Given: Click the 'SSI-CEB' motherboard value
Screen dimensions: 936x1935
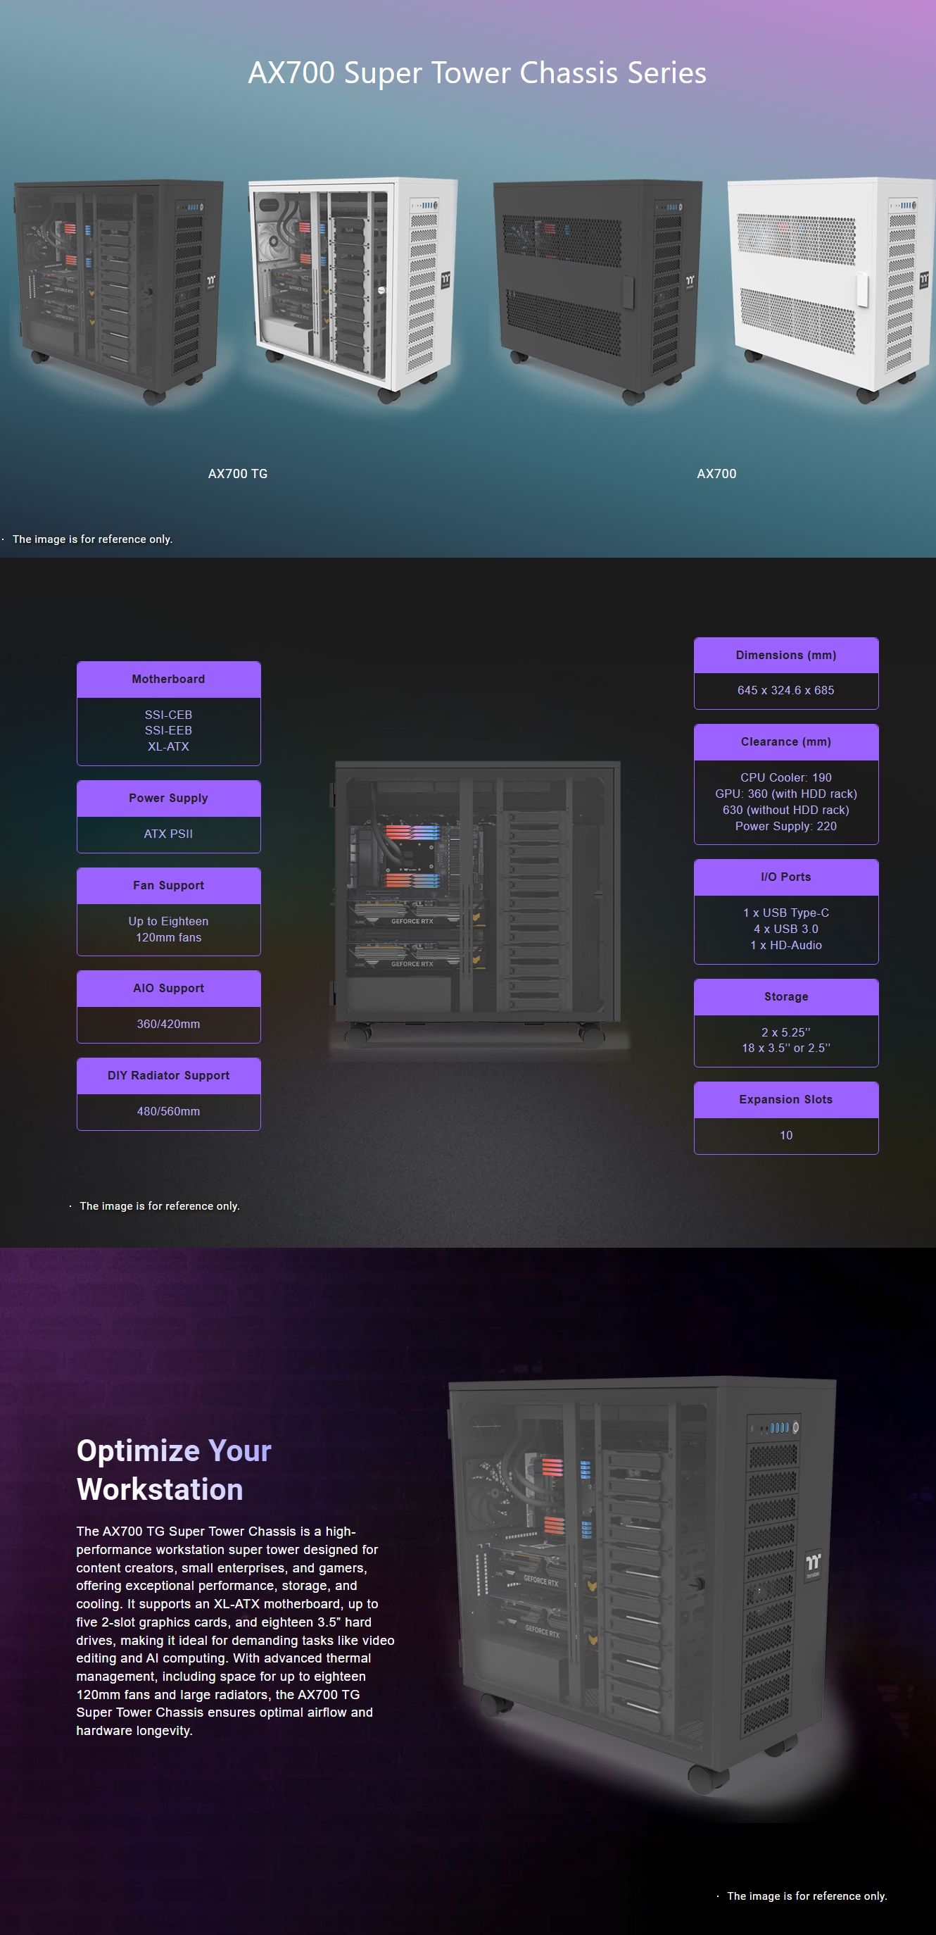Looking at the screenshot, I should pyautogui.click(x=169, y=714).
